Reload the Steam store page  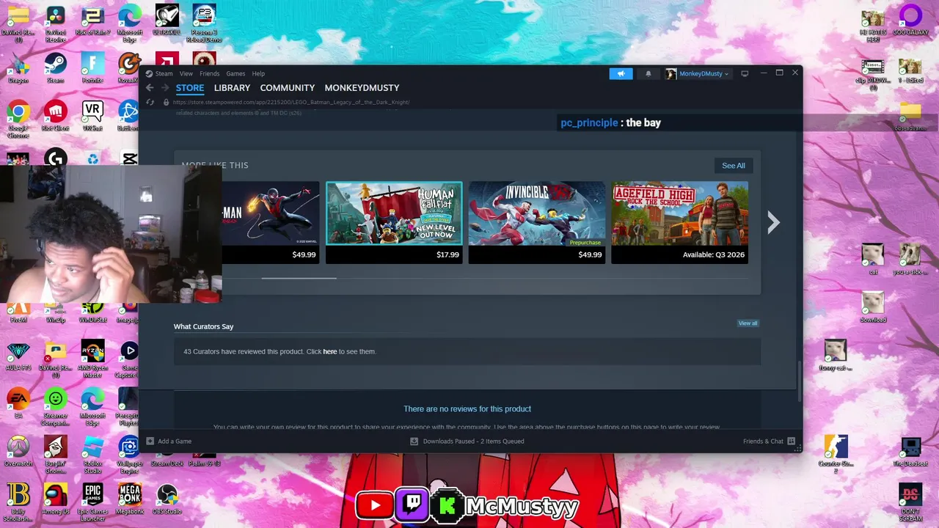150,102
